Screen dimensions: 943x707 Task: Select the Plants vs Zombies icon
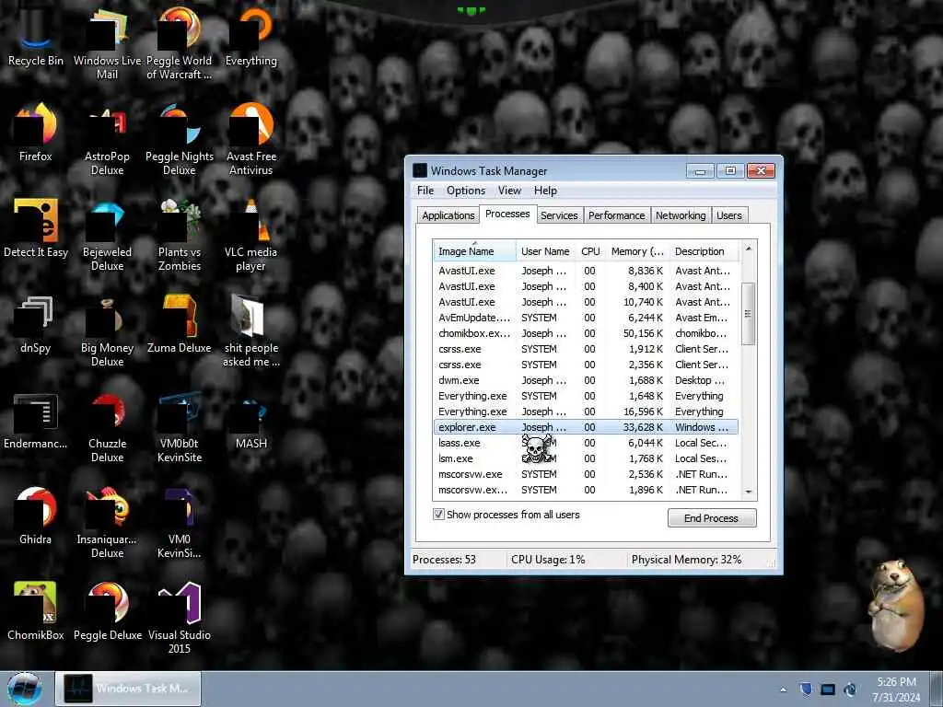180,233
